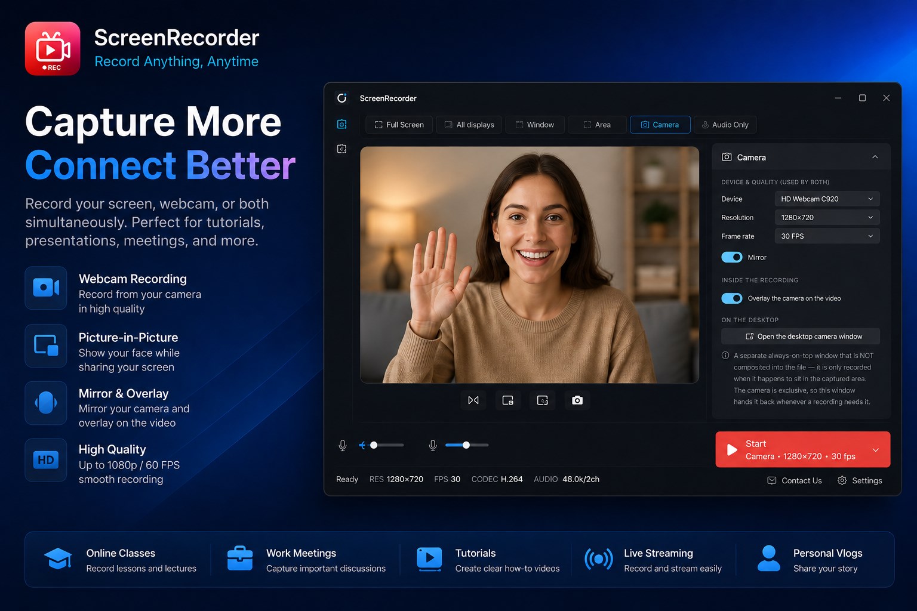Image resolution: width=917 pixels, height=611 pixels.
Task: Click the Mirror & Overlay feature icon
Action: tap(46, 403)
